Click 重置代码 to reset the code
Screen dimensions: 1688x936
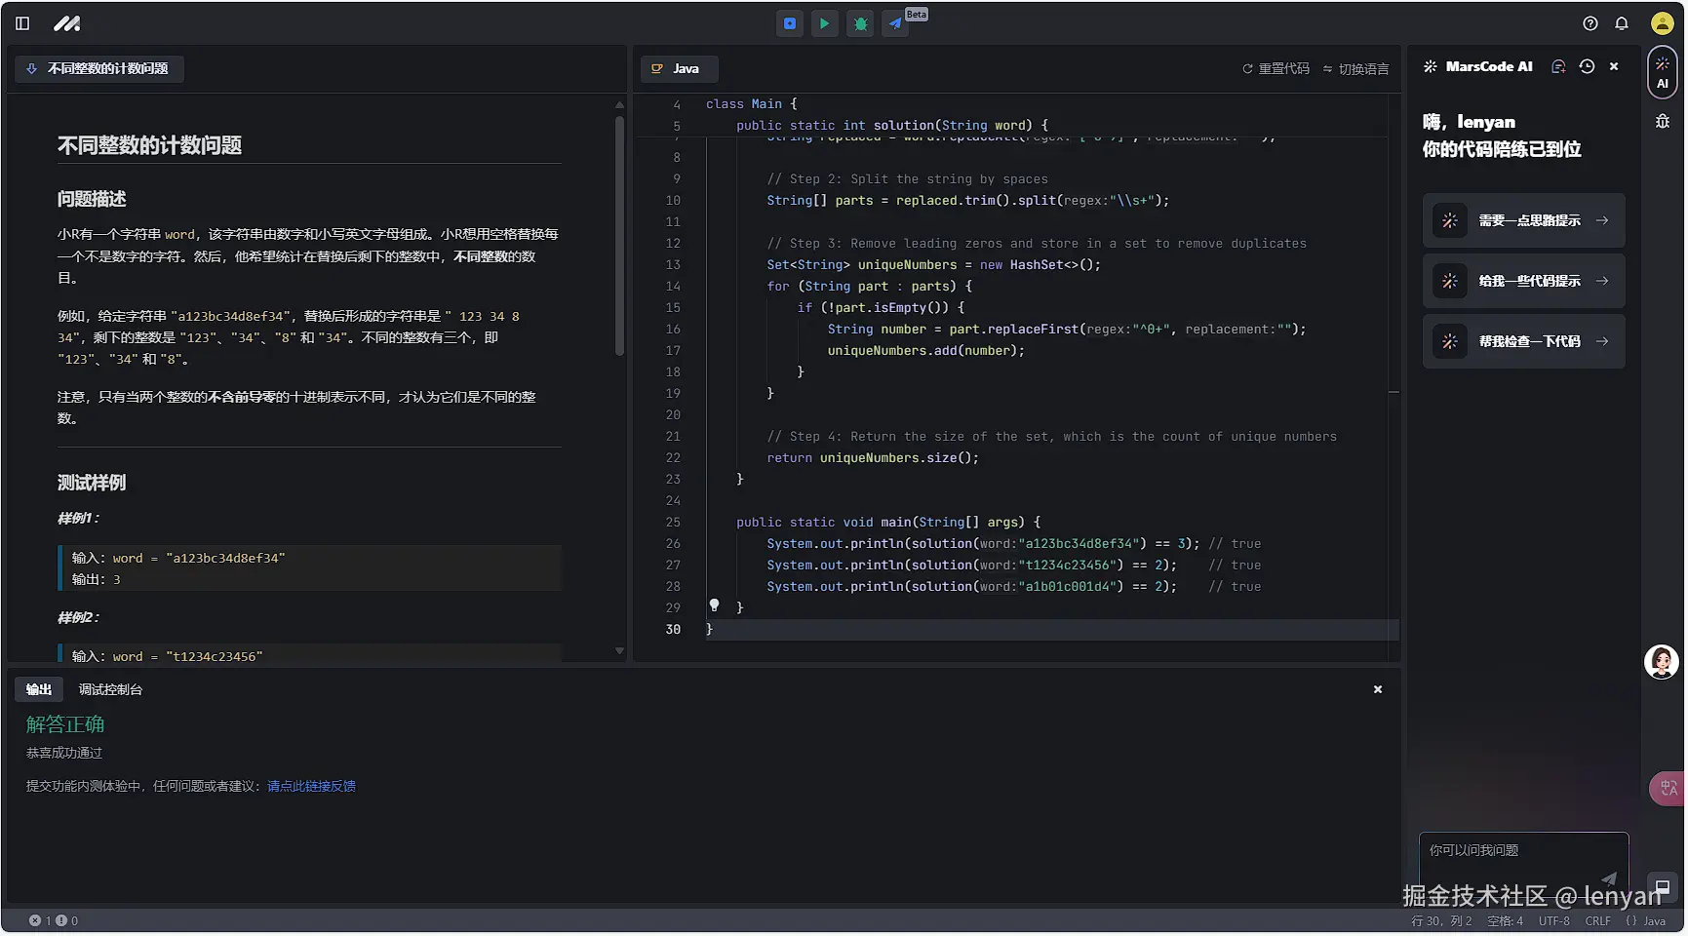click(x=1276, y=69)
